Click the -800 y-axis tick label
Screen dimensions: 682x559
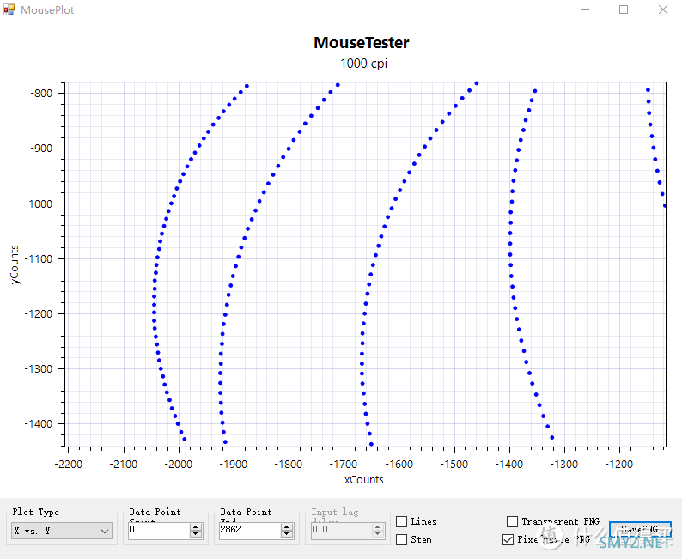pos(41,94)
